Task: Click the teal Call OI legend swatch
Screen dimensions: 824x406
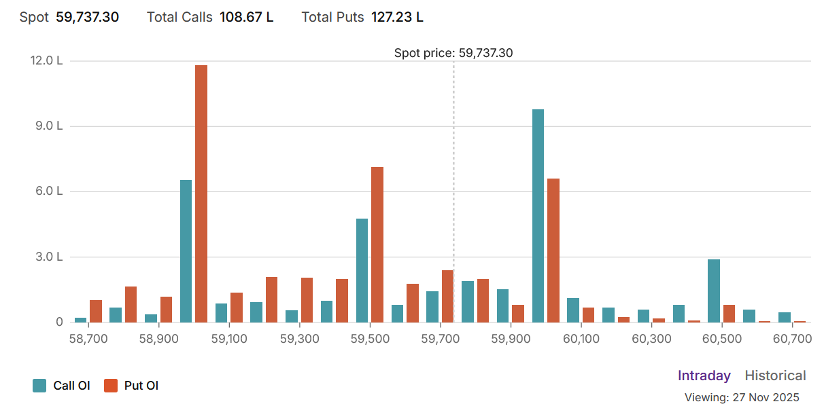Action: (39, 386)
